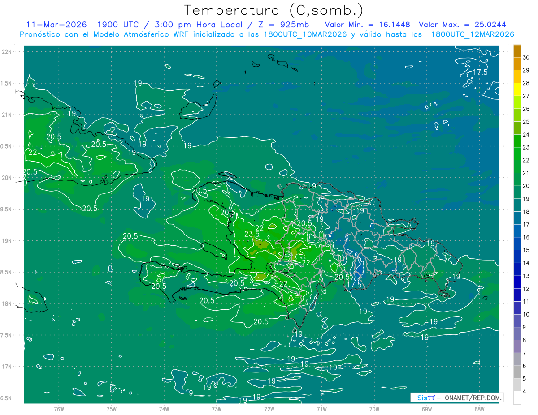Click the 'Temperatura (C,somb.)' map title
Screen dimensions: 538x415
(273, 10)
